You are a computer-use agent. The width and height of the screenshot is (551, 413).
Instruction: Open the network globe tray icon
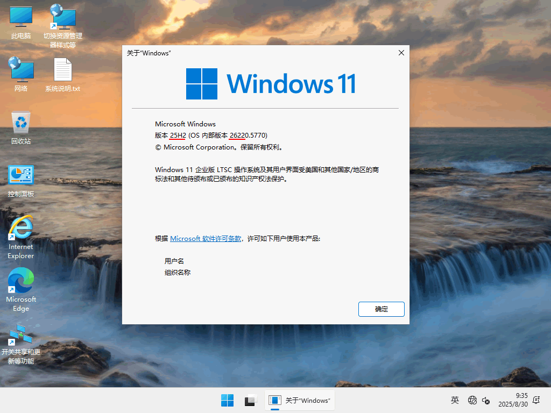[472, 400]
